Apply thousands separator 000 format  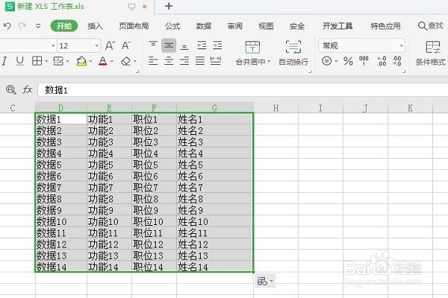click(x=364, y=61)
